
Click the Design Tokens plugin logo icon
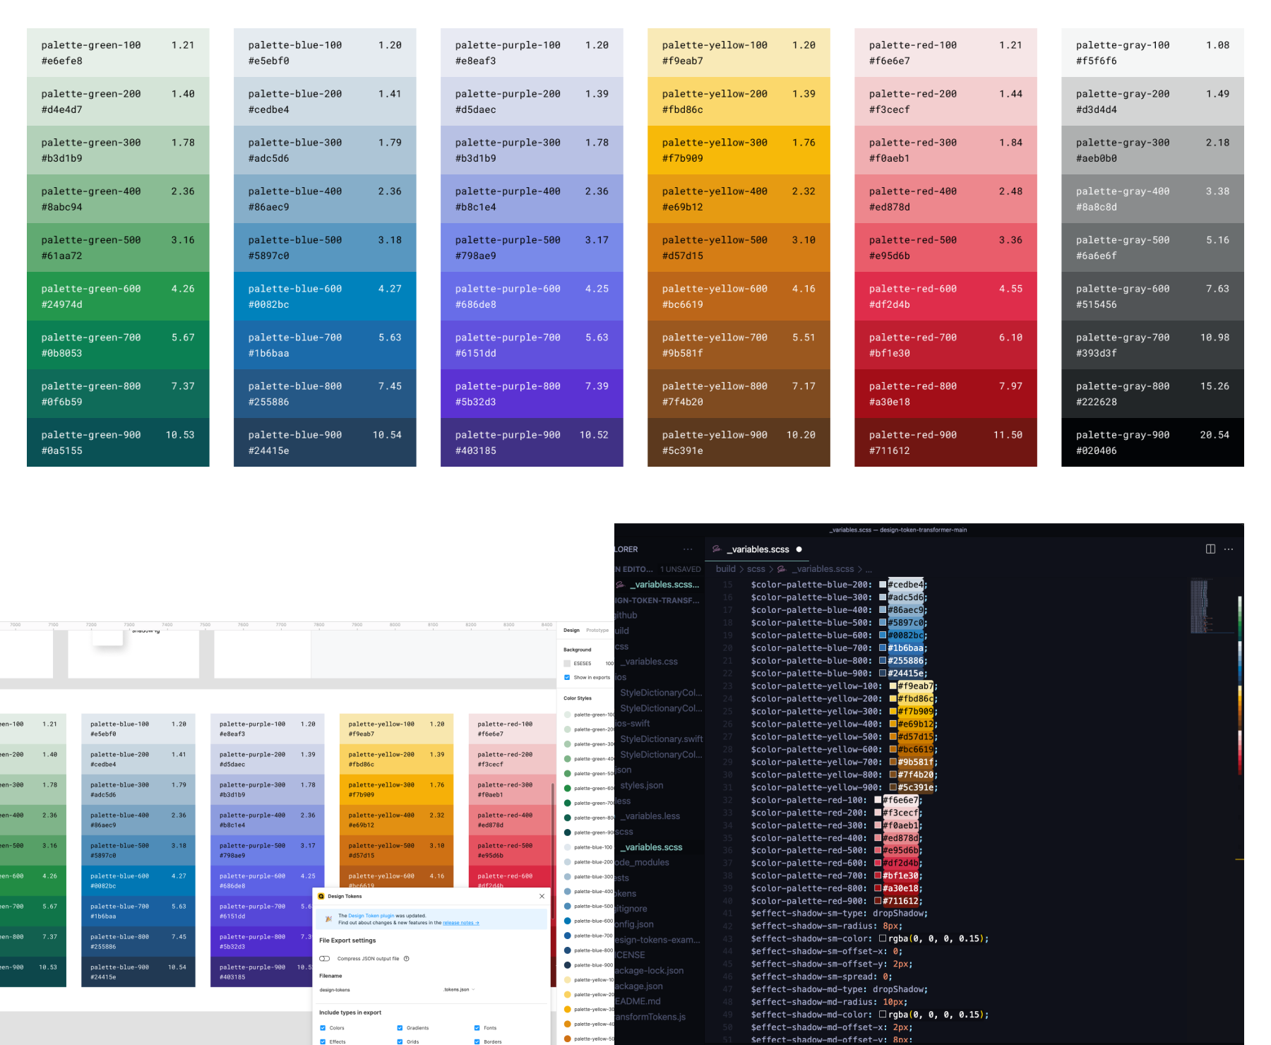click(x=321, y=896)
